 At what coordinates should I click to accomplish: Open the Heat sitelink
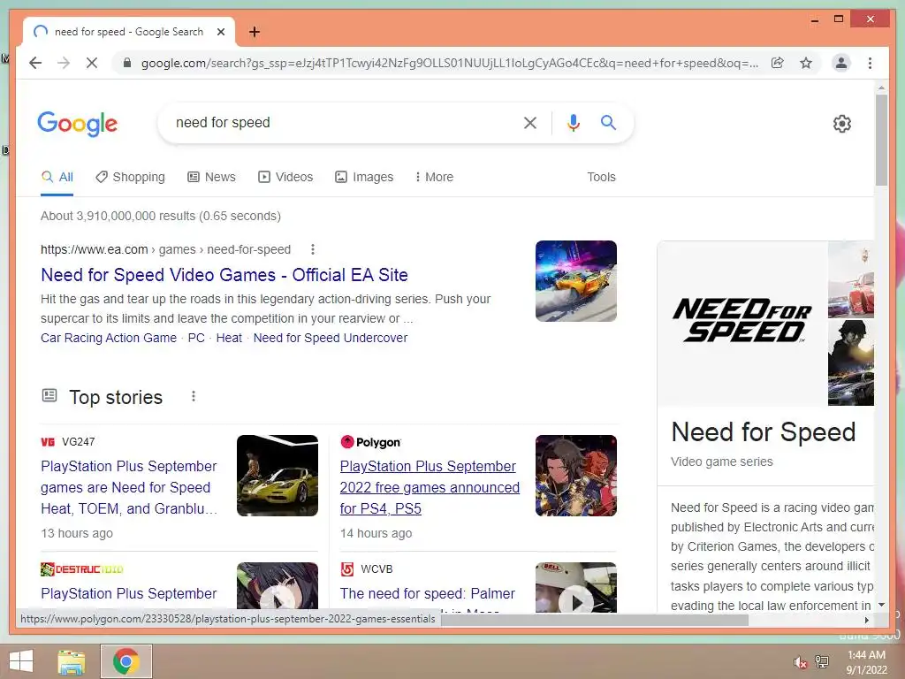point(229,338)
